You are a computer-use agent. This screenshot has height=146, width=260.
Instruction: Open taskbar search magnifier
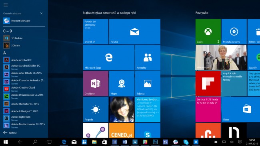pos(35,142)
